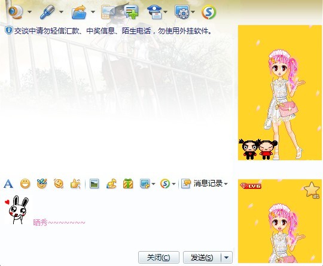The width and height of the screenshot is (323, 266).
Task: Take a screen capture icon
Action: (x=145, y=184)
